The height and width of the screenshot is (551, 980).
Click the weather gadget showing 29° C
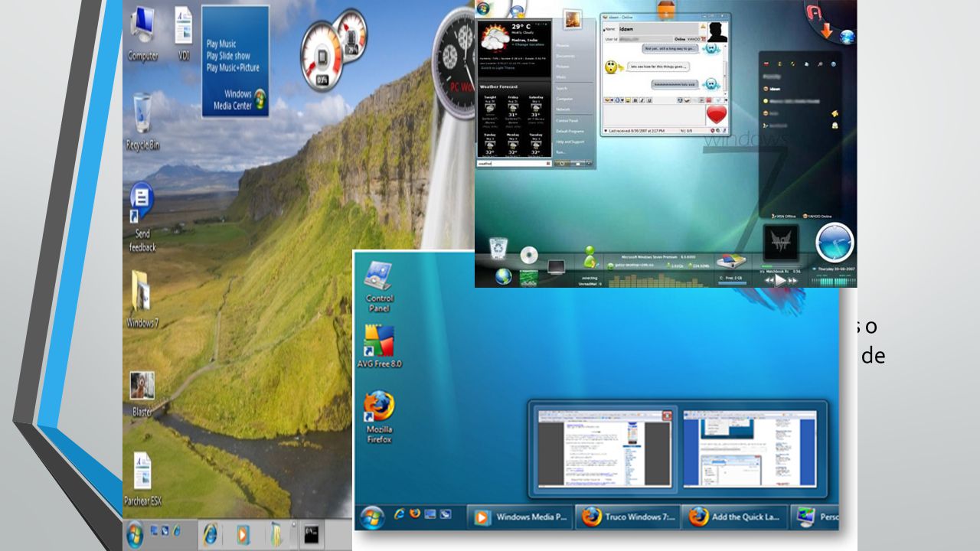click(514, 49)
